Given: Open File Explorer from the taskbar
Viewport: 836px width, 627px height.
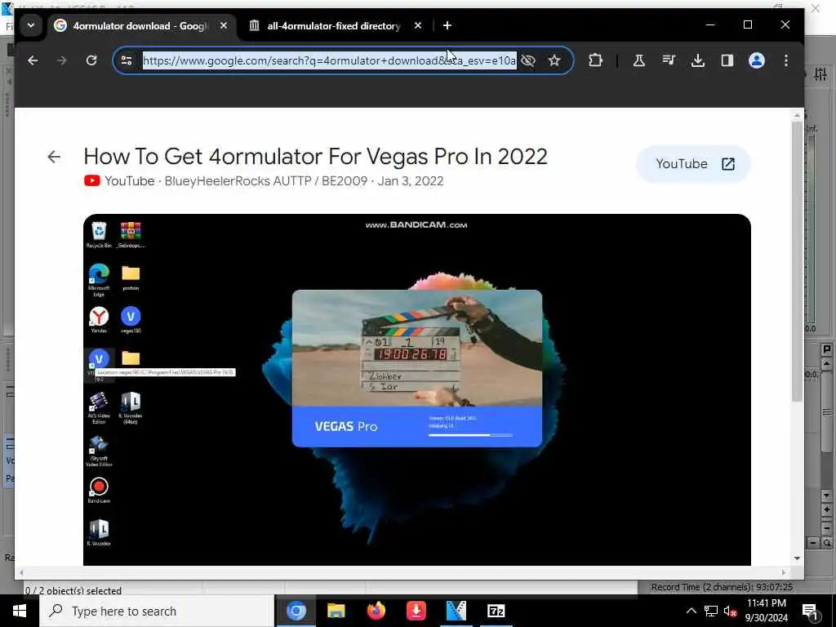Looking at the screenshot, I should [336, 611].
